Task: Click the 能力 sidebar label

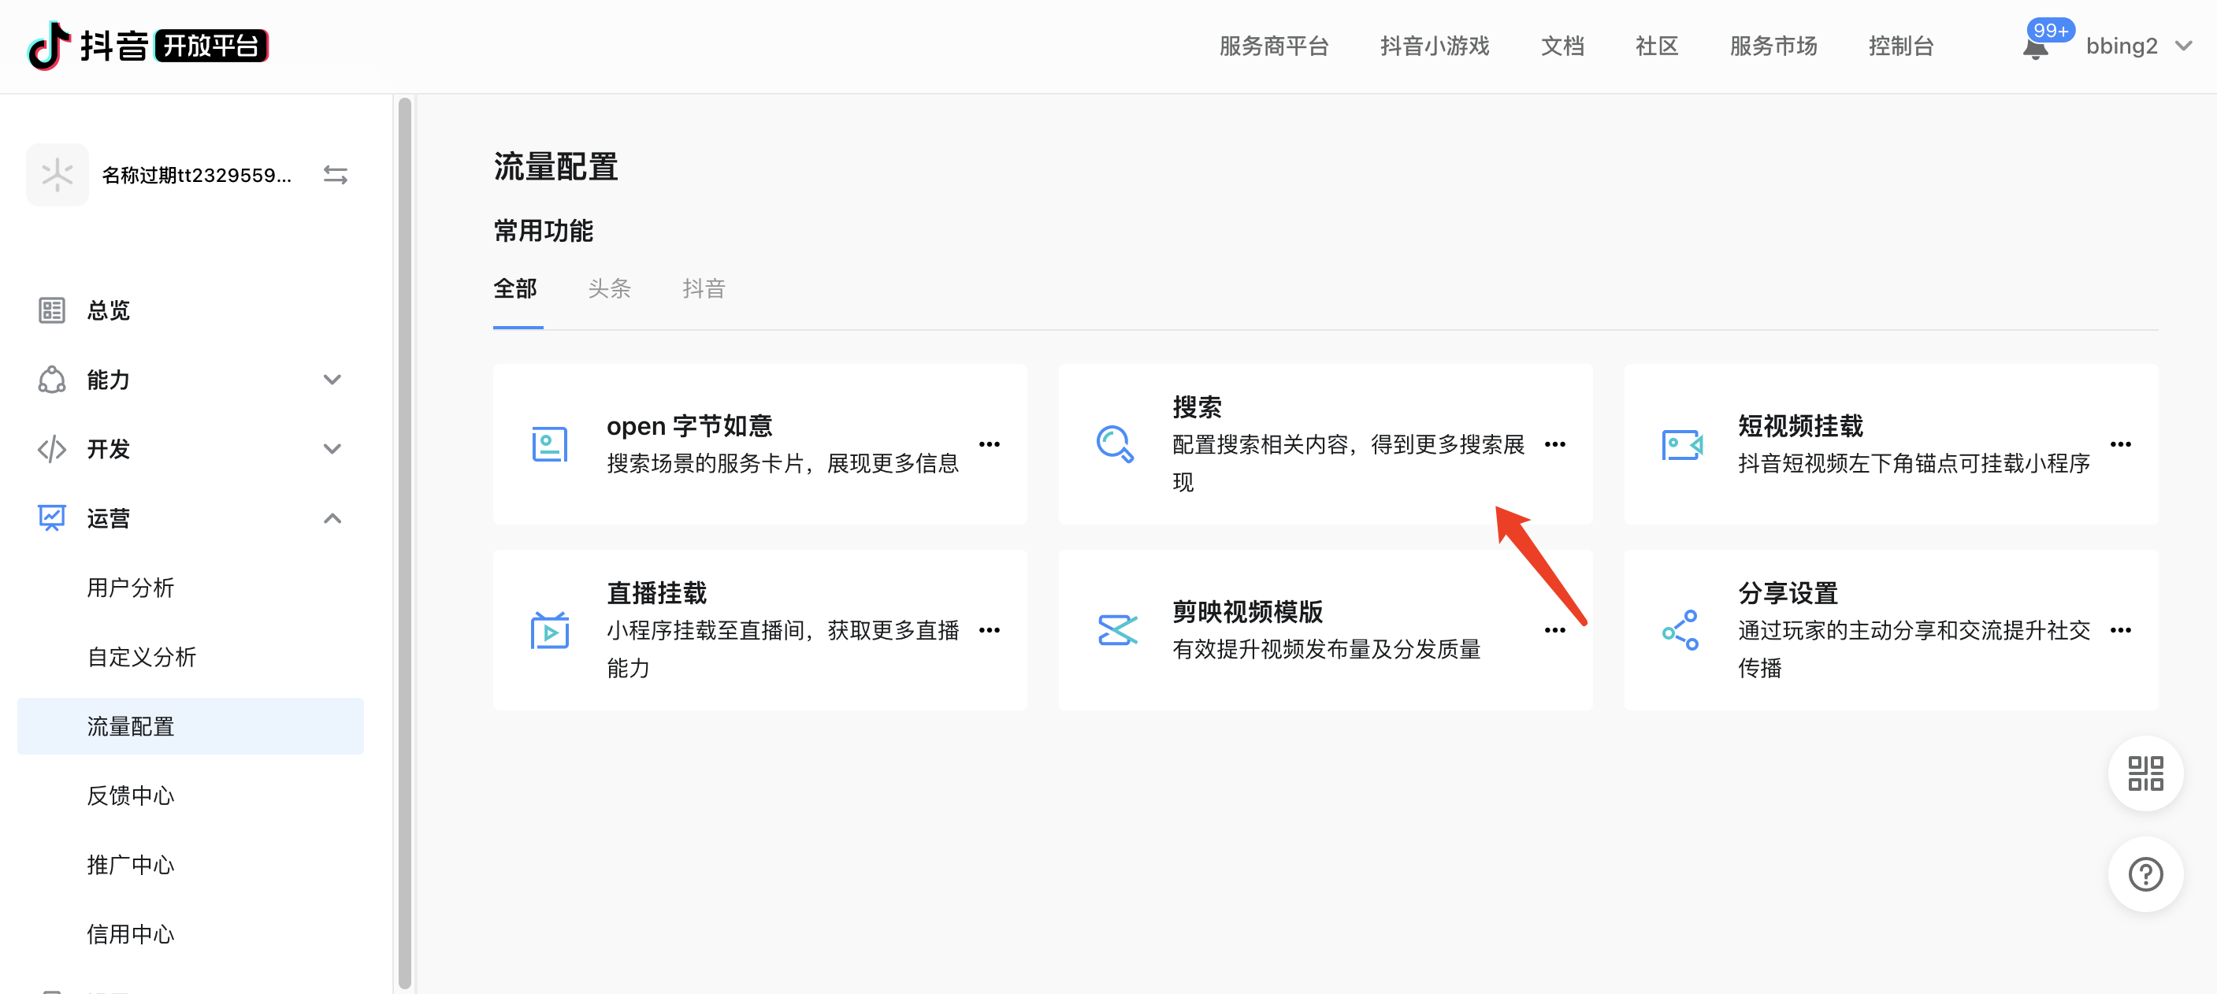Action: [109, 380]
